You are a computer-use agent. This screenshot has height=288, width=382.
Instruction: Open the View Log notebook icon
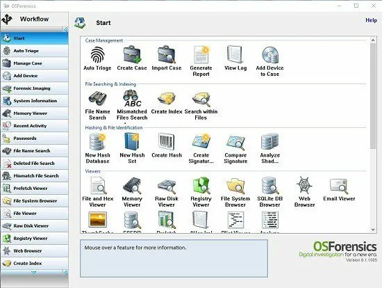(x=235, y=54)
